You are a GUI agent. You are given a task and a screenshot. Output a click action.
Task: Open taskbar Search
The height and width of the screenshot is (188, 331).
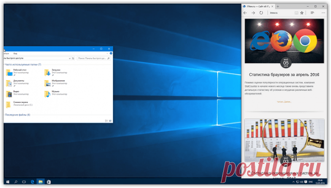point(16,181)
